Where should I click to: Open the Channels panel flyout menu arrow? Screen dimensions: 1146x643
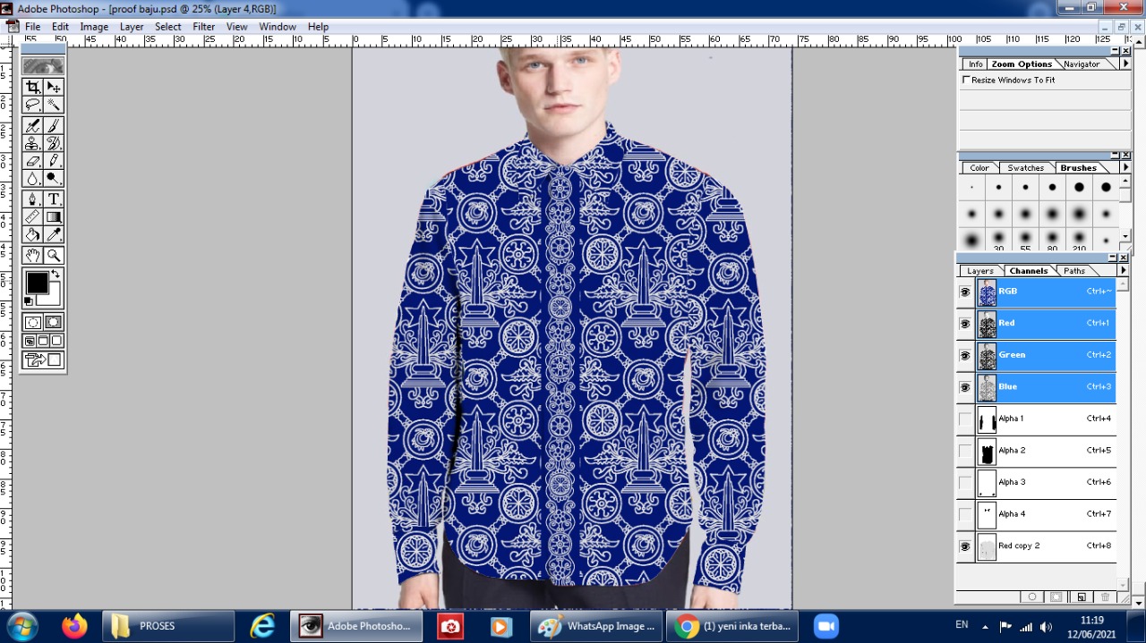pyautogui.click(x=1124, y=270)
